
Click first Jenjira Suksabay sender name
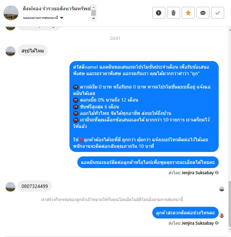coord(197,173)
